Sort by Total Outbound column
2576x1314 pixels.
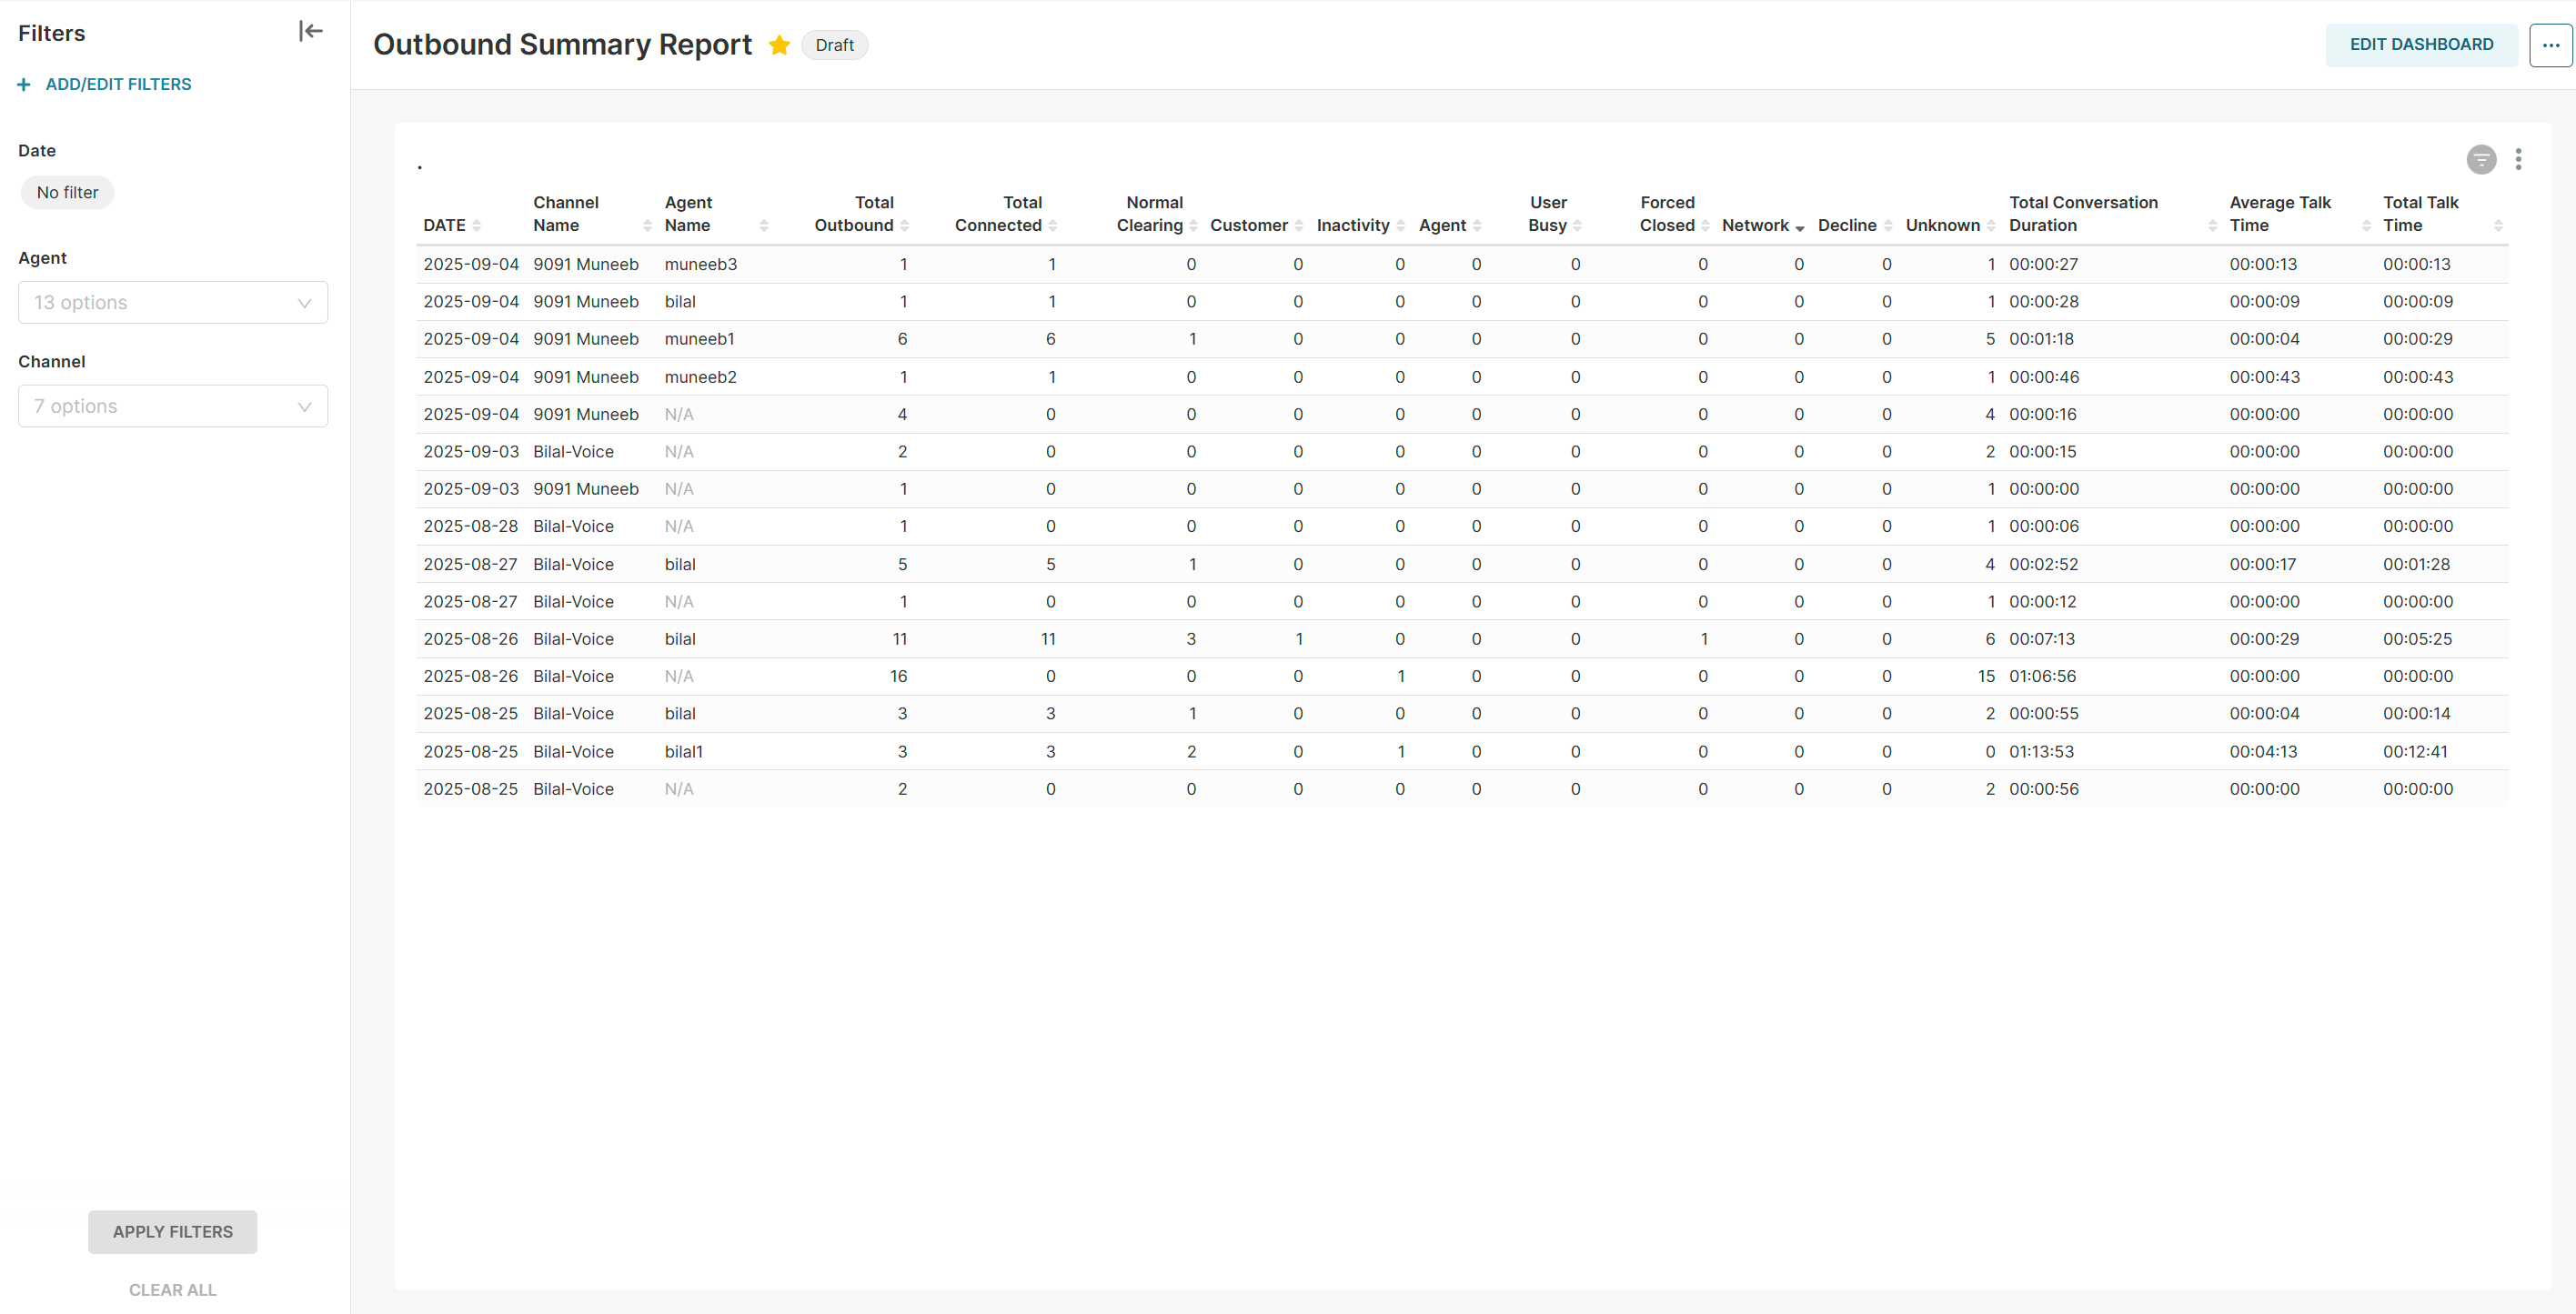tap(904, 226)
